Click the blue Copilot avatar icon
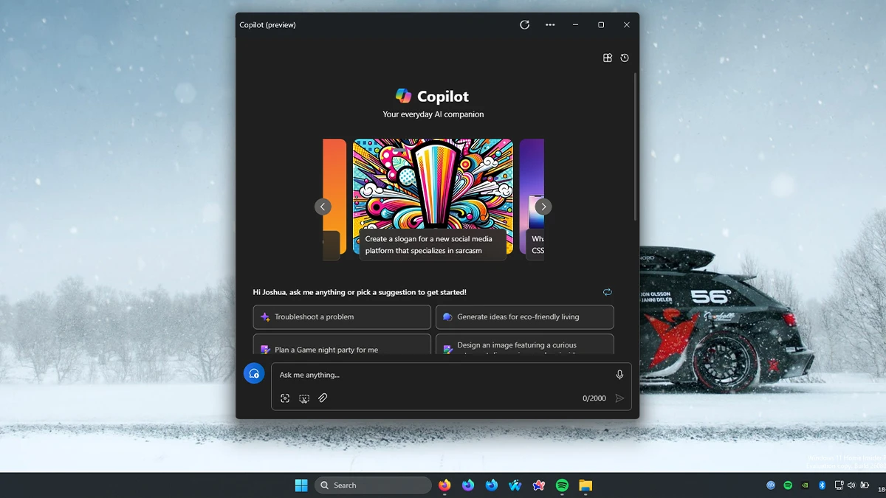 [x=254, y=373]
